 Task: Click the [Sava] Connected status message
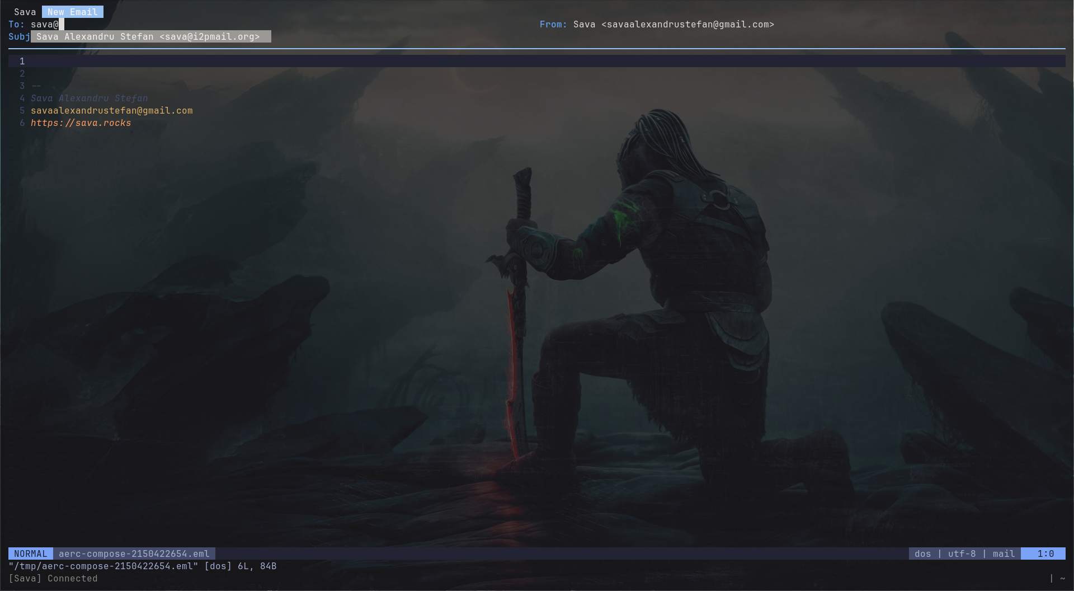53,578
